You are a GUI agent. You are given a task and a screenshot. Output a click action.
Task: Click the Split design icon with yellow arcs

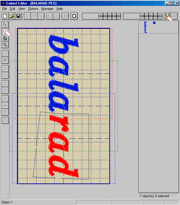[167, 16]
